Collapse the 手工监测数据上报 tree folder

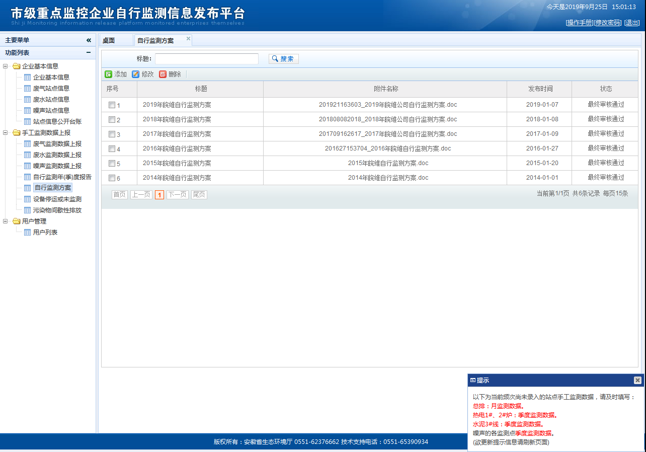[x=6, y=133]
